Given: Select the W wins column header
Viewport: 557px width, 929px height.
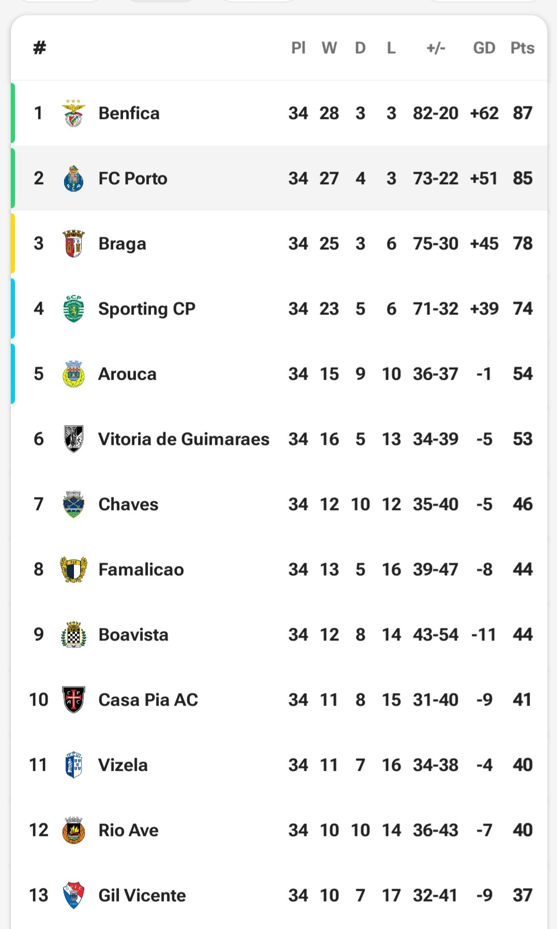Looking at the screenshot, I should [x=329, y=48].
